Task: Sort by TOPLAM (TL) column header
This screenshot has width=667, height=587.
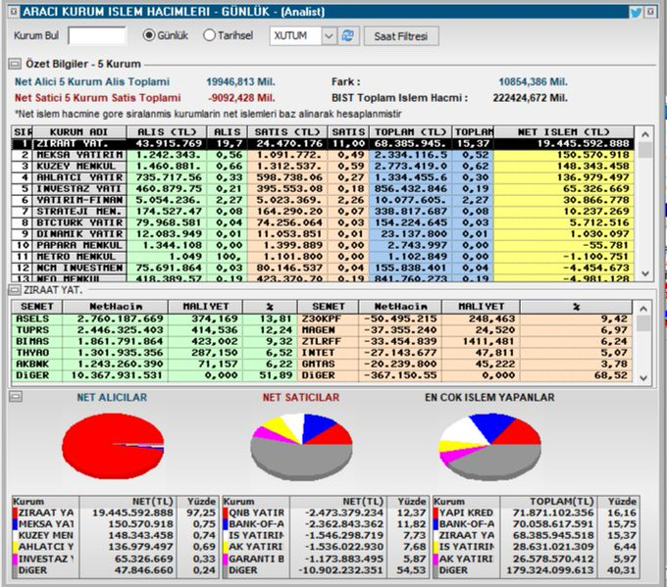Action: 410,131
